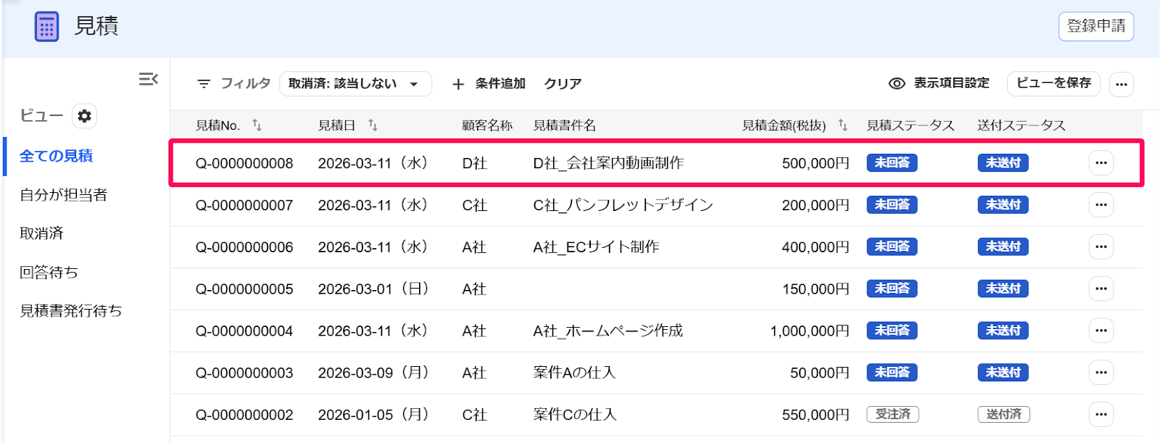
Task: Select the 見積書発行待ち view
Action: click(70, 311)
